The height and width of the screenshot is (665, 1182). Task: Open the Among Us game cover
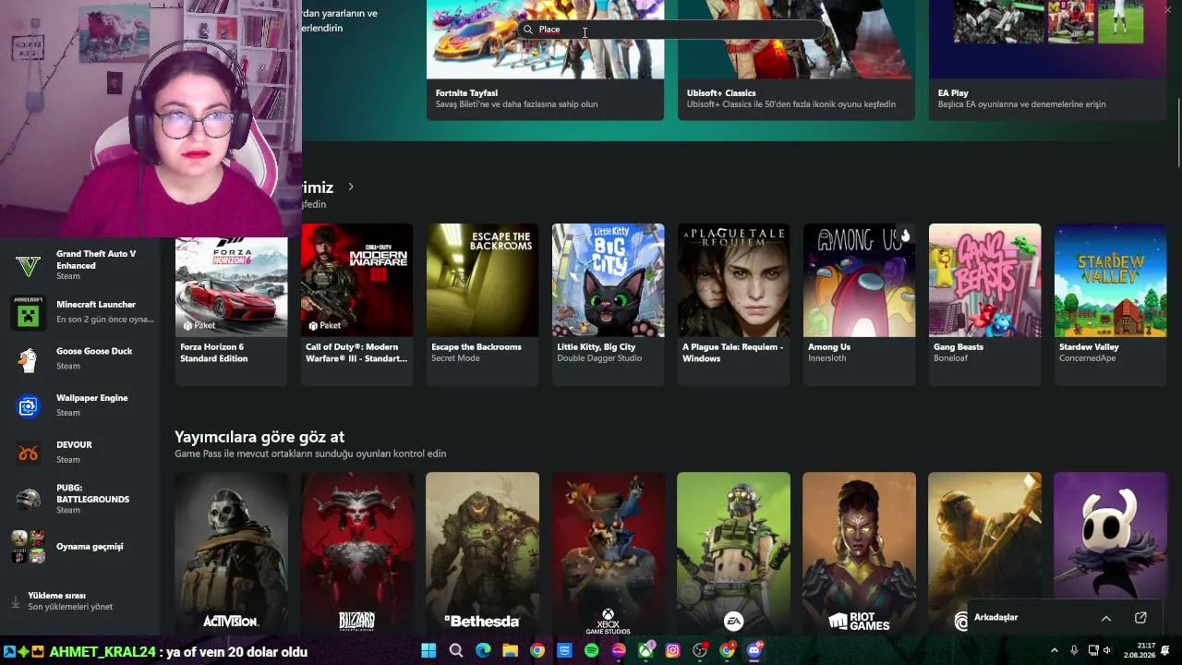pos(859,280)
